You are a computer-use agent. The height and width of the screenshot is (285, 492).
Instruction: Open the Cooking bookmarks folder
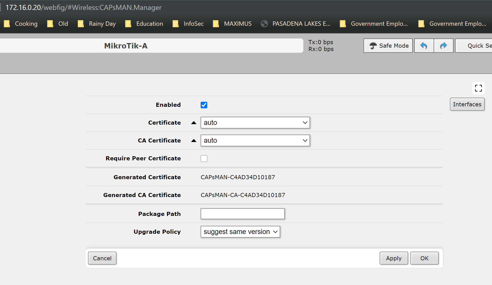[x=21, y=24]
